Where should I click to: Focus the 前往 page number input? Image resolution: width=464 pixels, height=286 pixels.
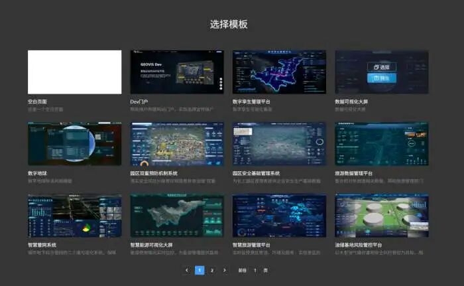[x=255, y=270]
